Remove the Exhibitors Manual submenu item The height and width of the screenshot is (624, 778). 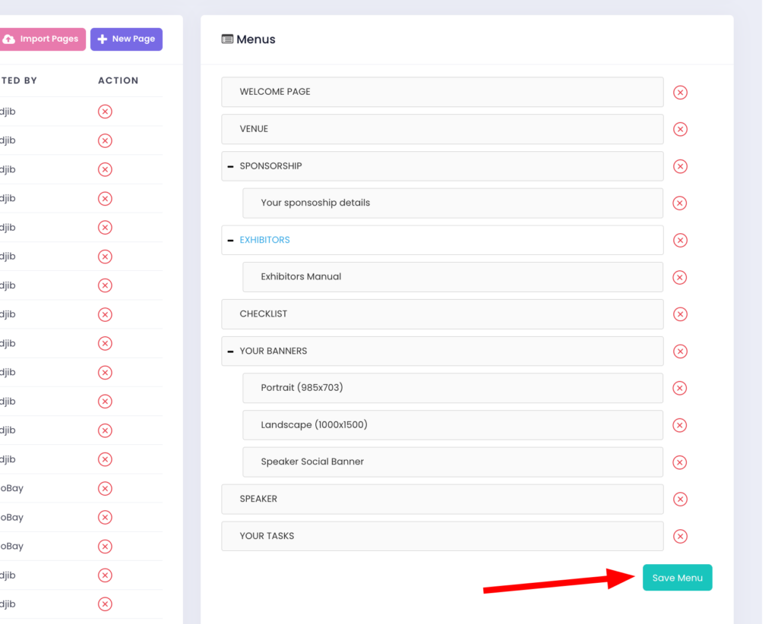(680, 277)
